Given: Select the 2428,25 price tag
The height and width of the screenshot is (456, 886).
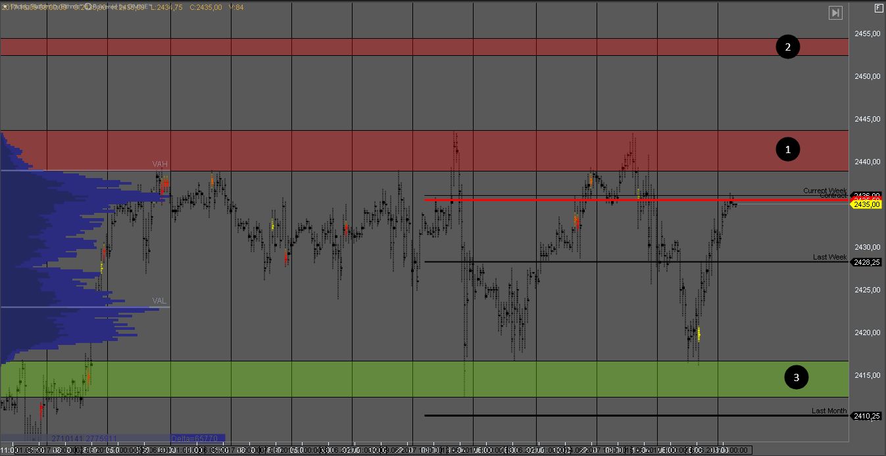Looking at the screenshot, I should tap(866, 262).
